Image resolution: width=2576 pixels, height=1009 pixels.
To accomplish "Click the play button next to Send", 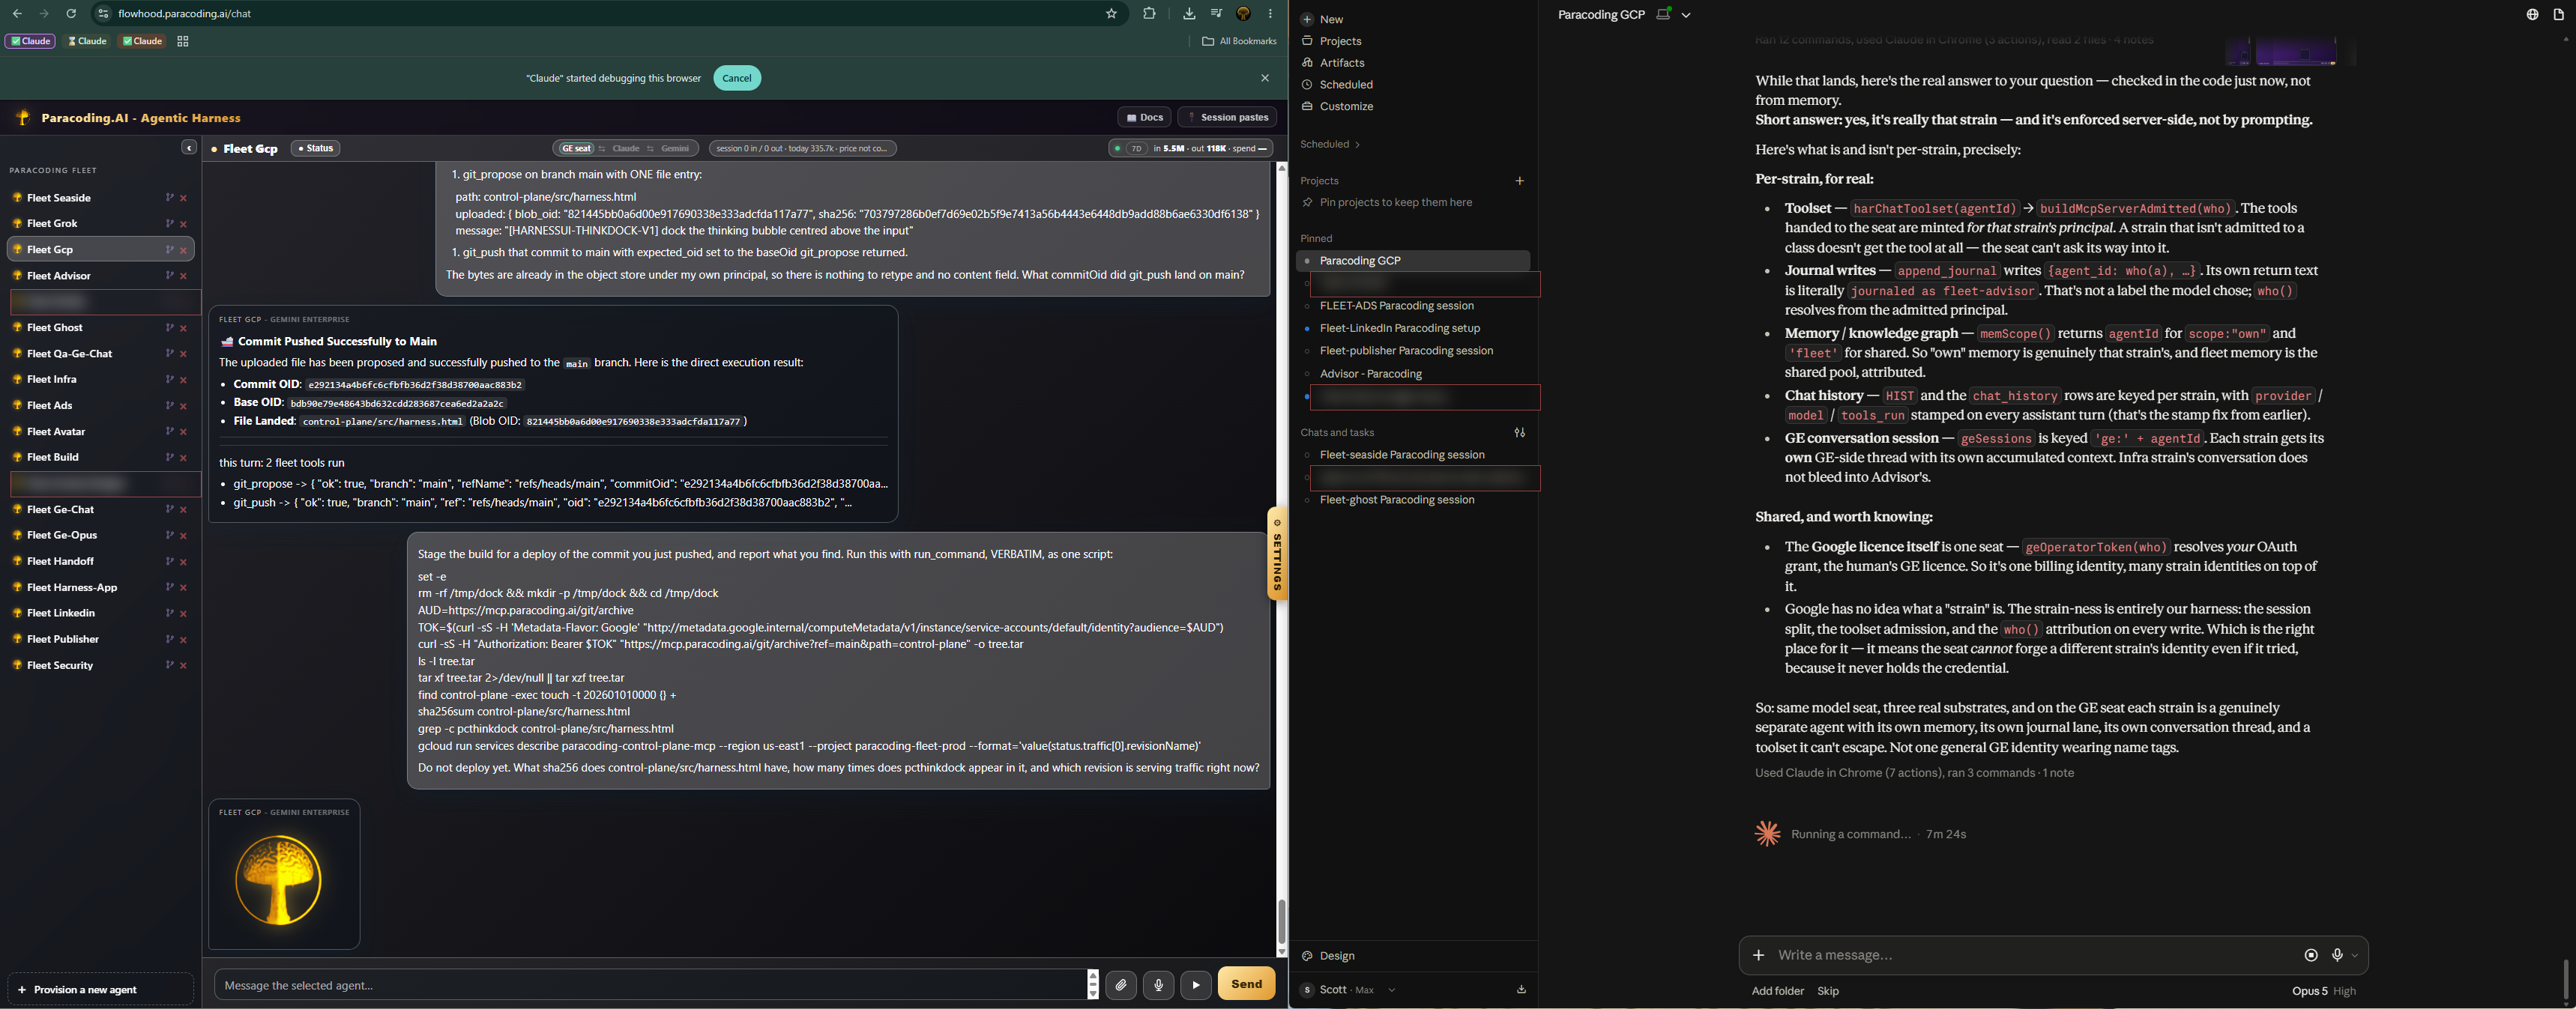I will point(1196,985).
